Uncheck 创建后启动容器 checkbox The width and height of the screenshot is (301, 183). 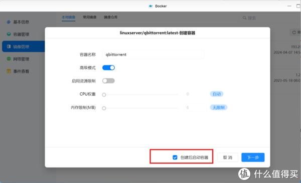click(x=175, y=157)
